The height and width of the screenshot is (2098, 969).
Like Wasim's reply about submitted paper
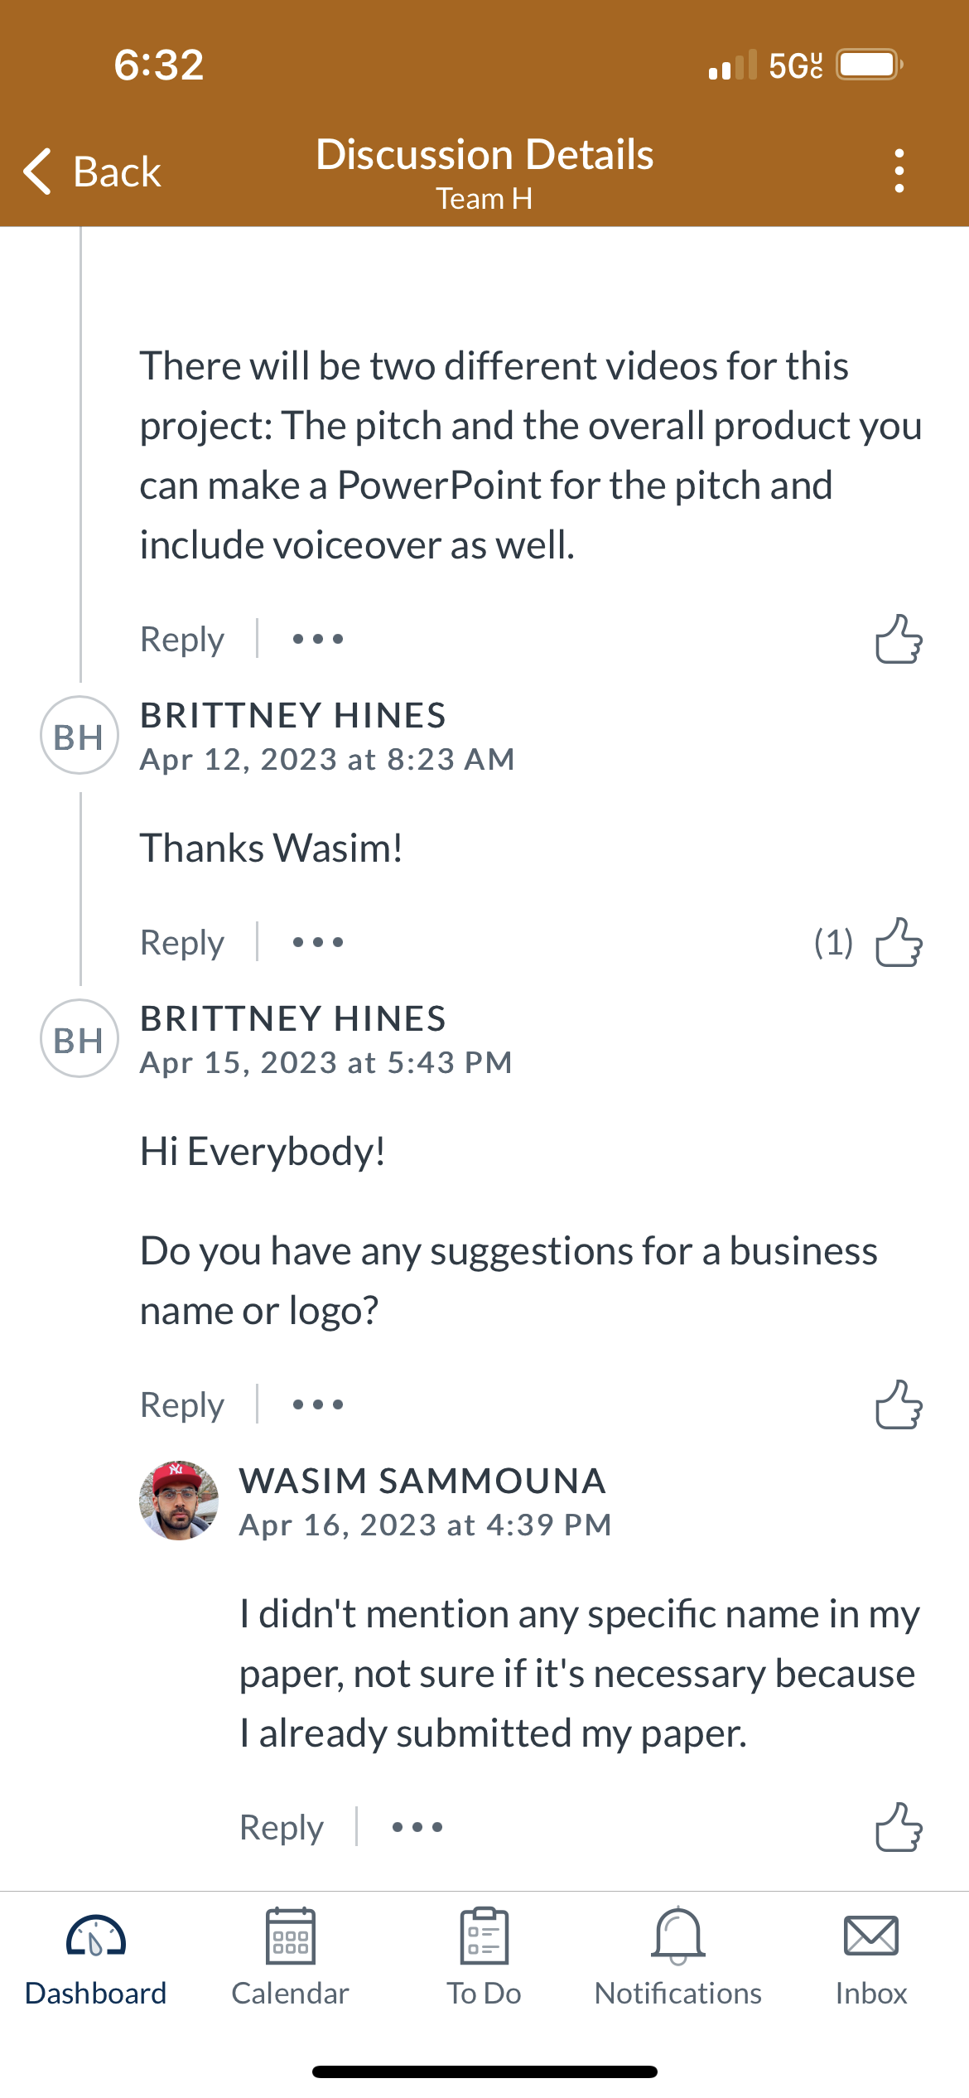coord(899,1827)
